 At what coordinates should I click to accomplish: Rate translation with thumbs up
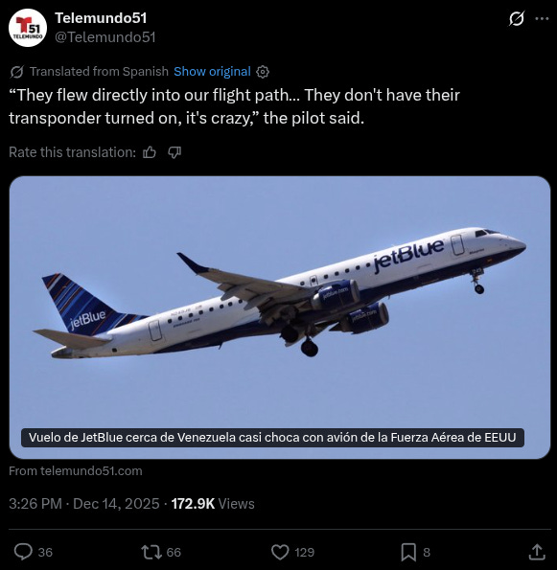tap(150, 152)
